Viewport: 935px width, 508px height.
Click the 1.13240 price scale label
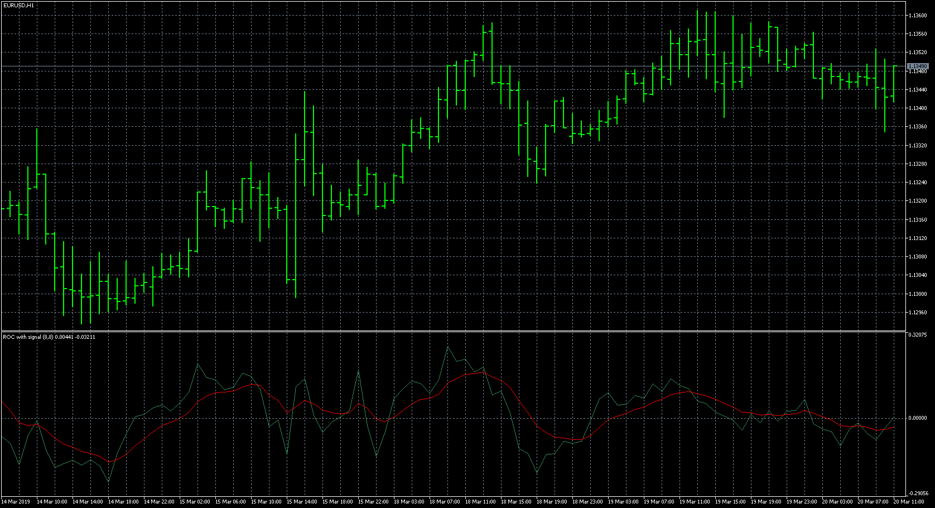click(x=918, y=183)
